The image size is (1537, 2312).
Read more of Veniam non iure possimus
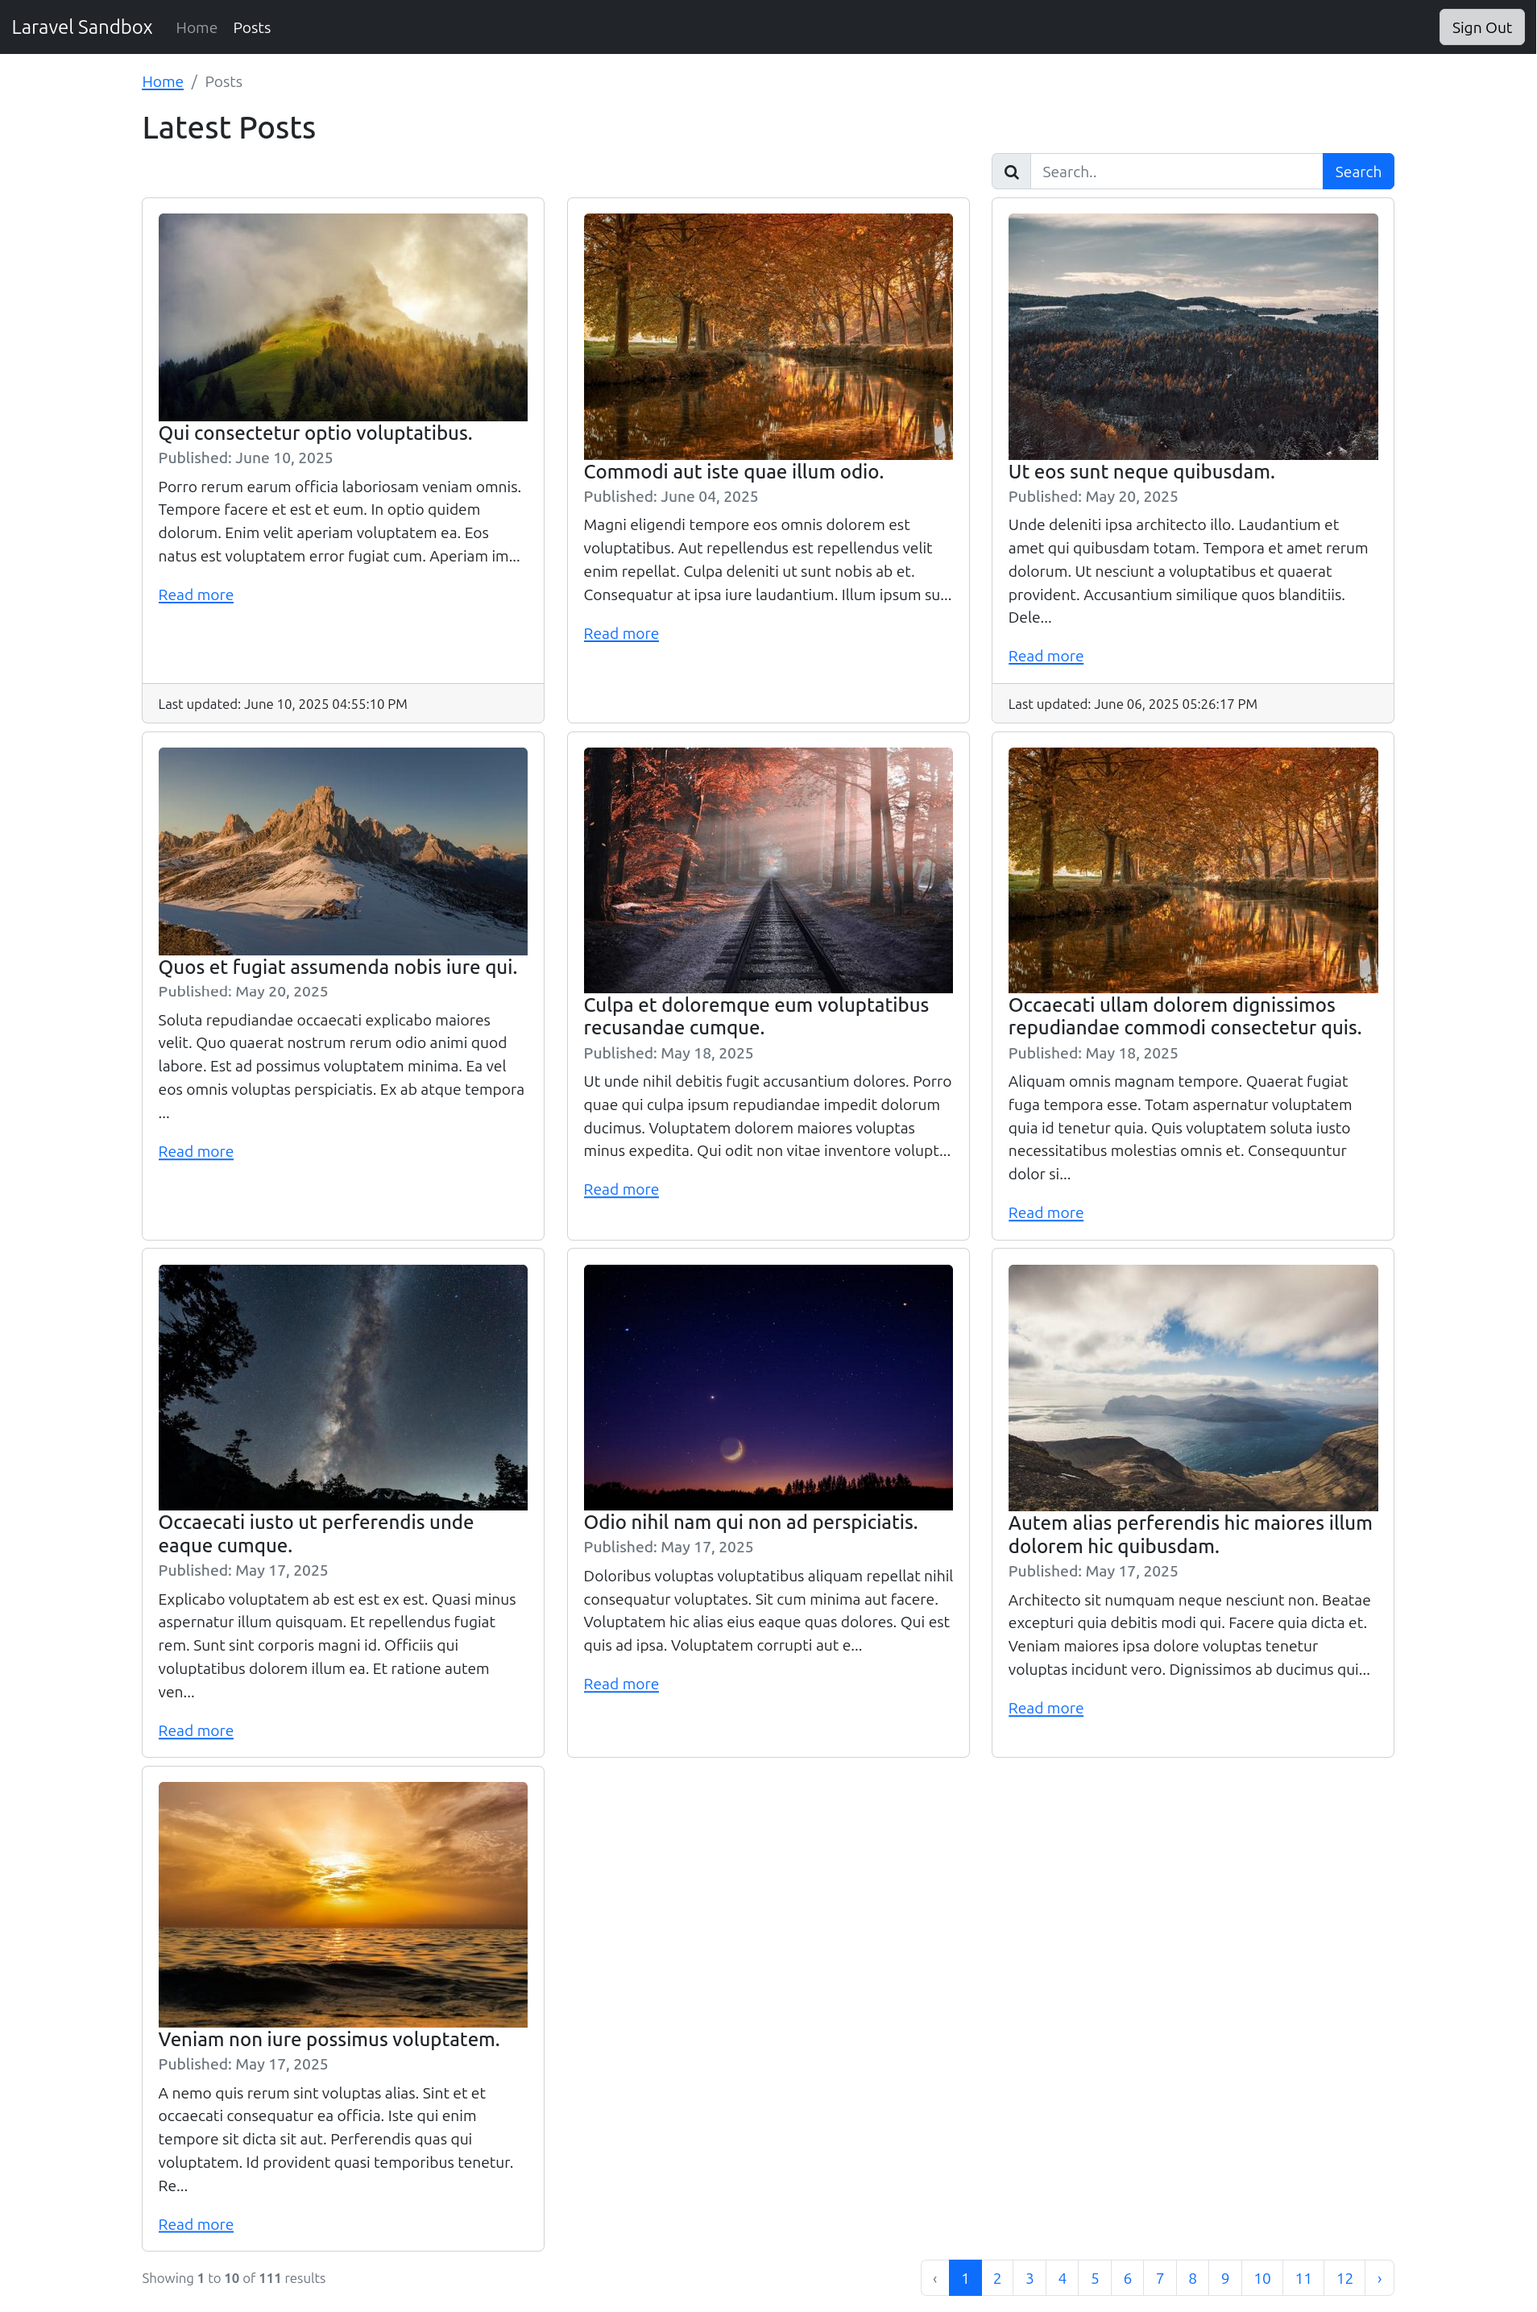(x=196, y=2225)
